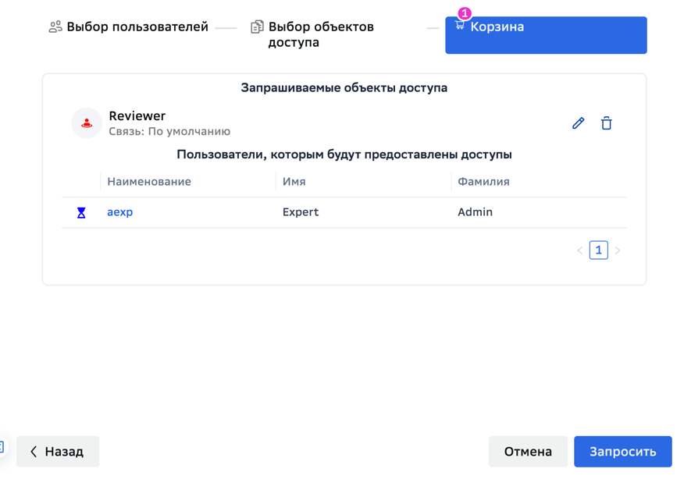
Task: Go to the Выбор пользователей step
Action: click(x=129, y=27)
